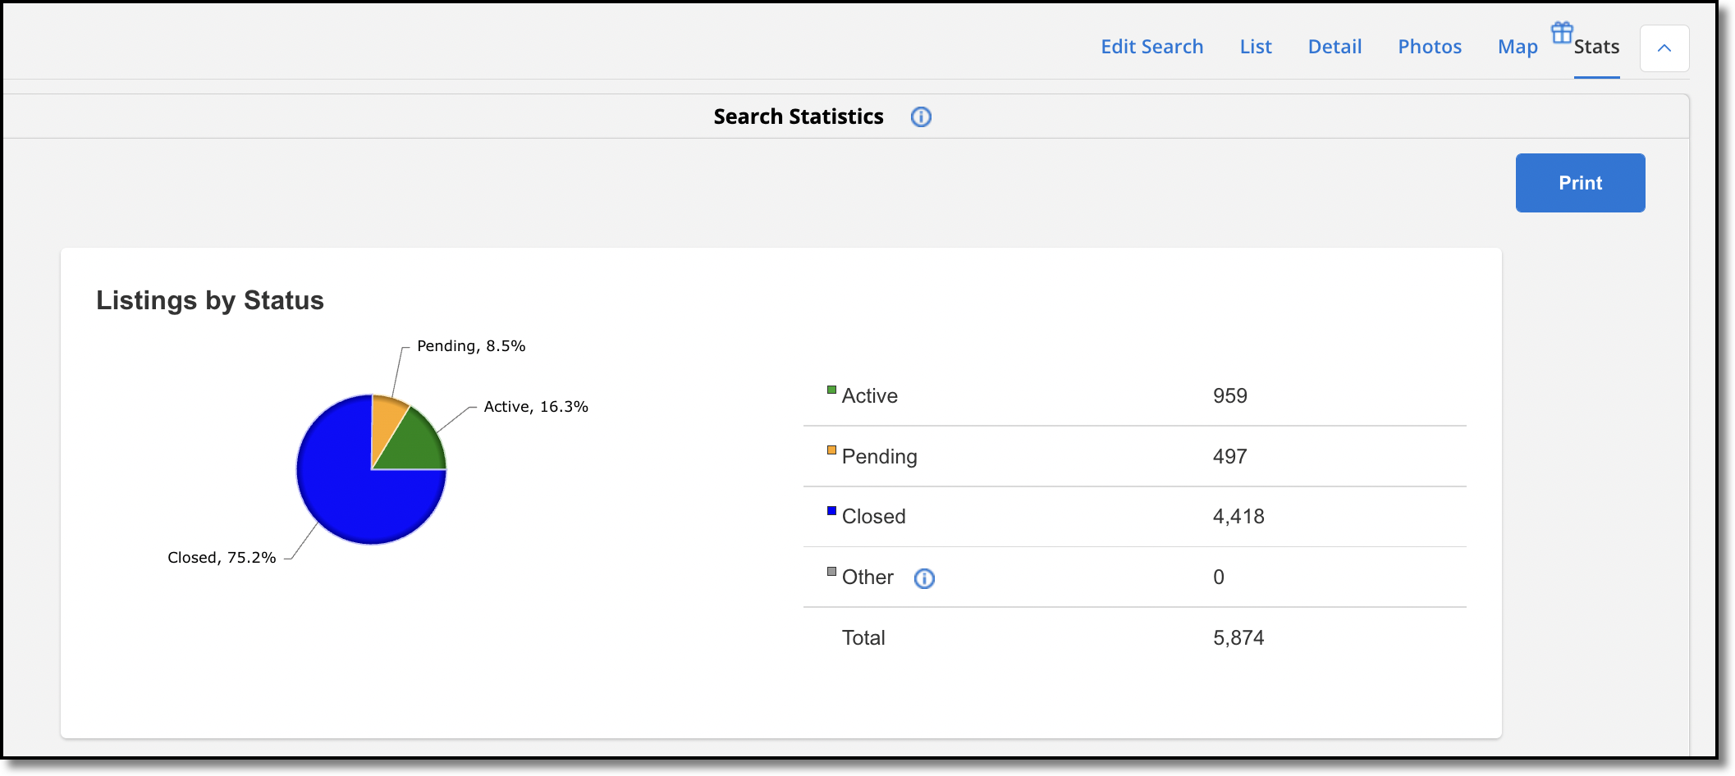
Task: Click the blue Closed legend swatch
Action: 831,511
